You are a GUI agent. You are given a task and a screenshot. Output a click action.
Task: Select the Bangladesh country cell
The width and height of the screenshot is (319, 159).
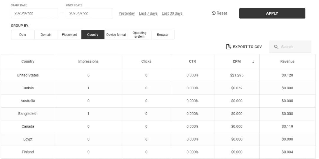[x=28, y=113]
